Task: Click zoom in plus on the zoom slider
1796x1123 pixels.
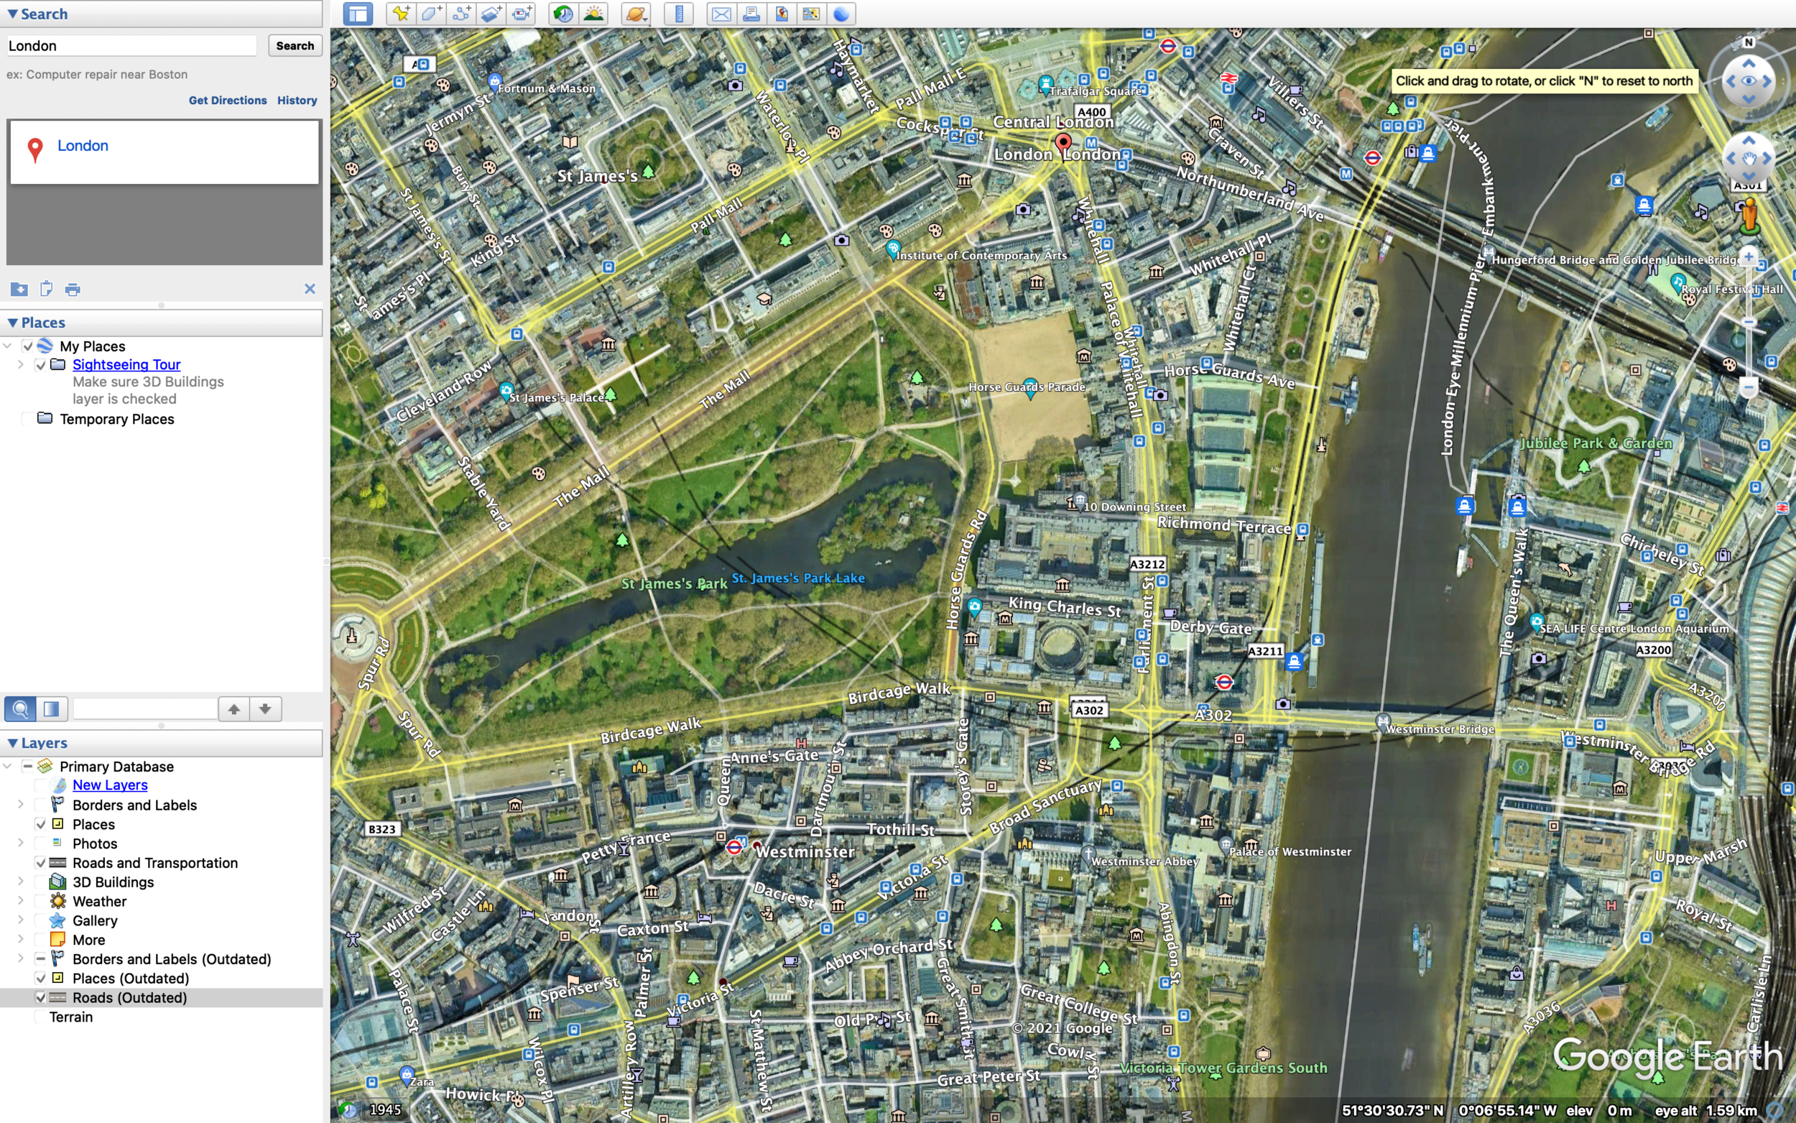Action: point(1749,257)
